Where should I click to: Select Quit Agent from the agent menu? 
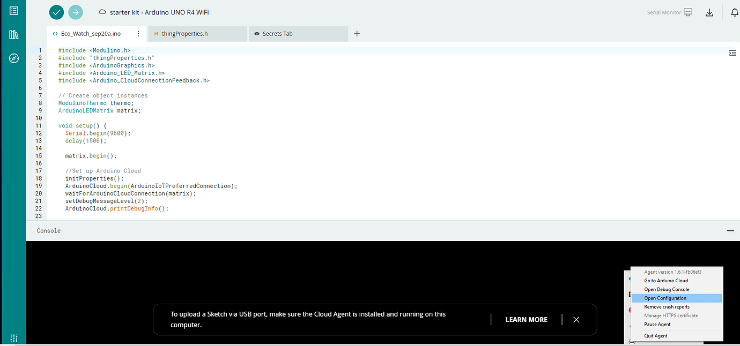(655, 335)
